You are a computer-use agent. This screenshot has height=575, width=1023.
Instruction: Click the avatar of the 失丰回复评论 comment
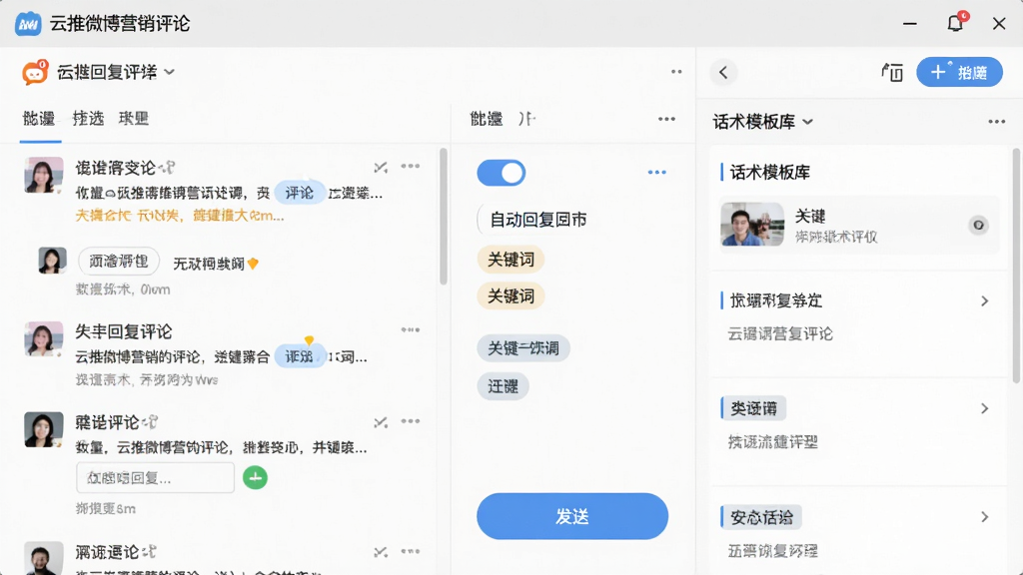click(x=44, y=339)
